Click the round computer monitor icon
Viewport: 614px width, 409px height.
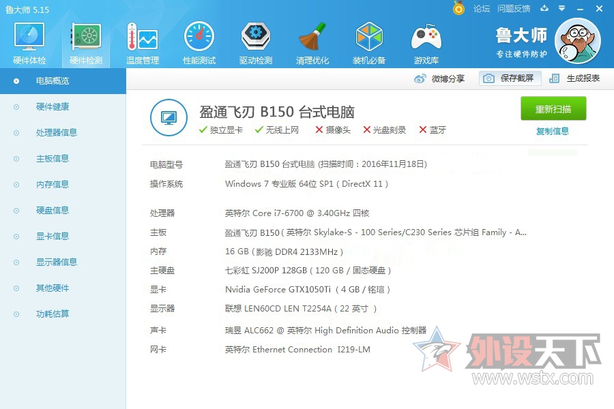pyautogui.click(x=169, y=117)
